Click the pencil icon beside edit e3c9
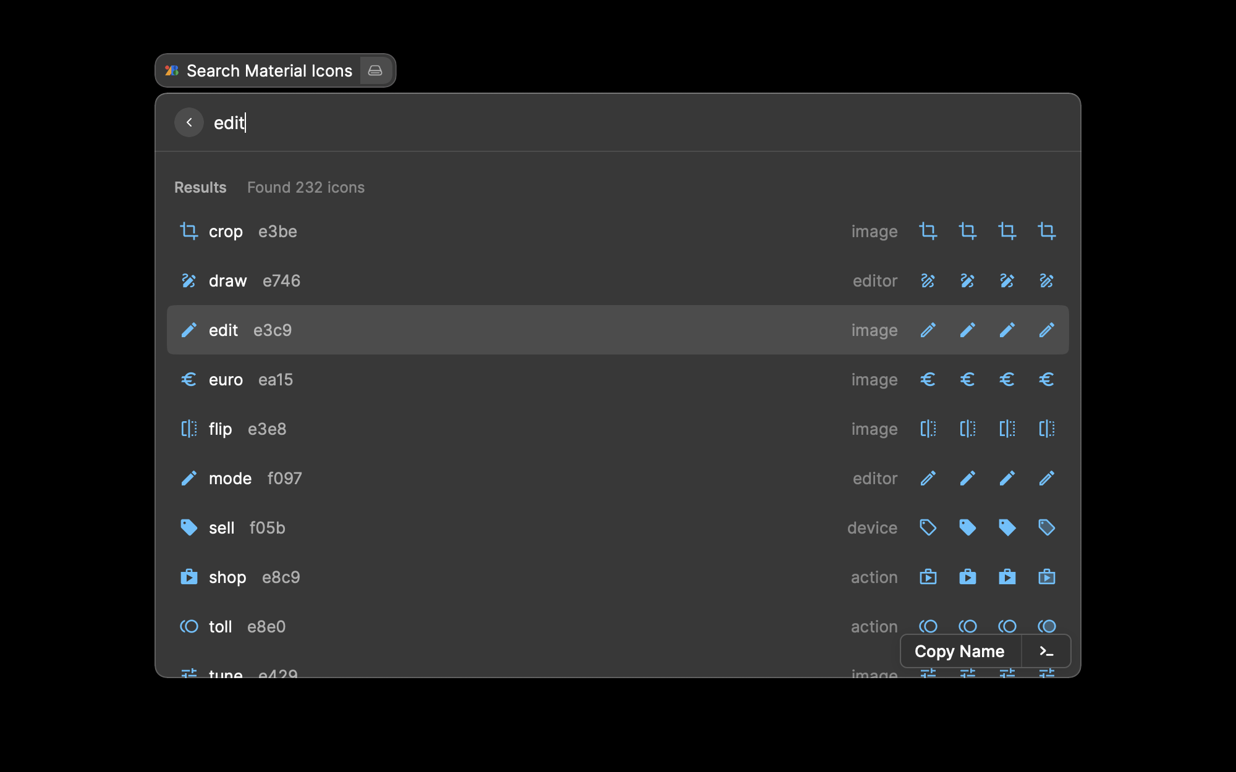Viewport: 1236px width, 772px height. pos(188,330)
